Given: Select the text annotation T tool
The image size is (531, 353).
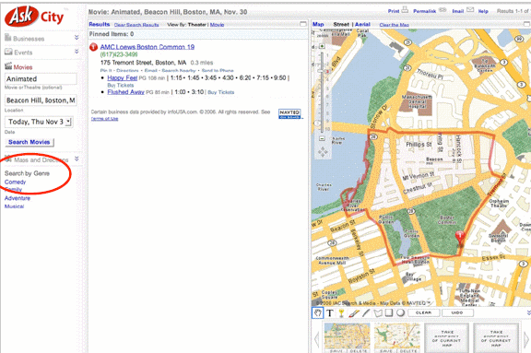Looking at the screenshot, I should tap(330, 313).
